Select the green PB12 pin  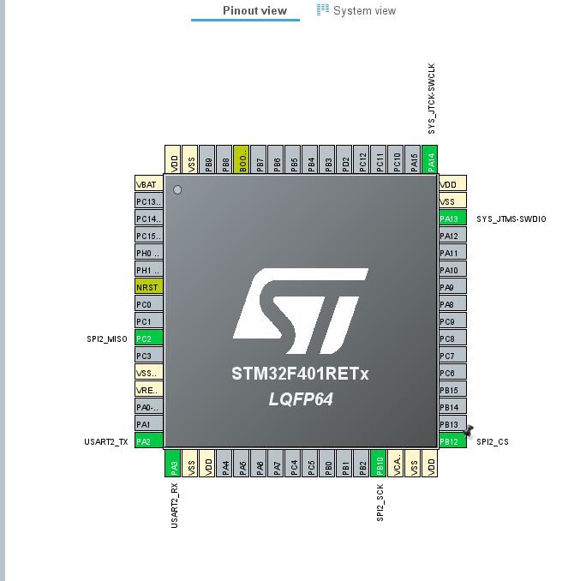(x=452, y=441)
